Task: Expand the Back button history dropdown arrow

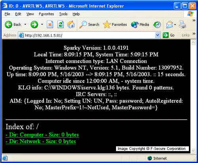Action: pos(25,24)
